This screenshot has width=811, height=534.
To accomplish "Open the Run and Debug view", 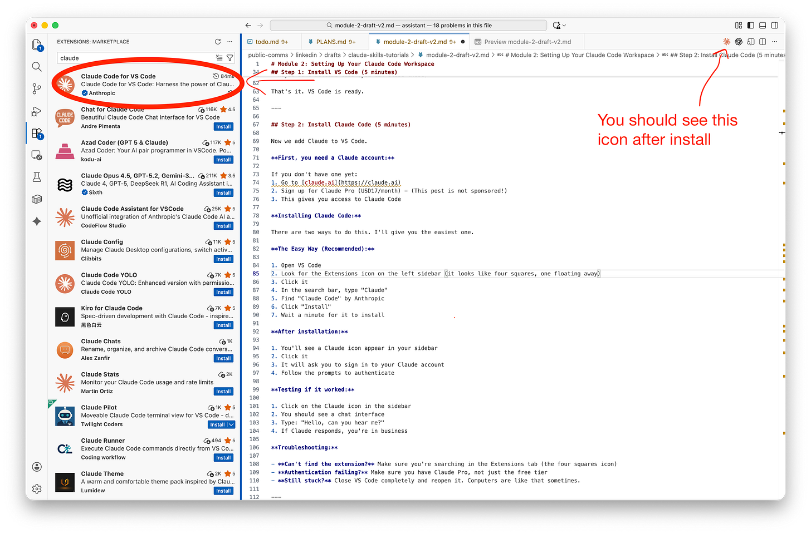I will tap(37, 111).
